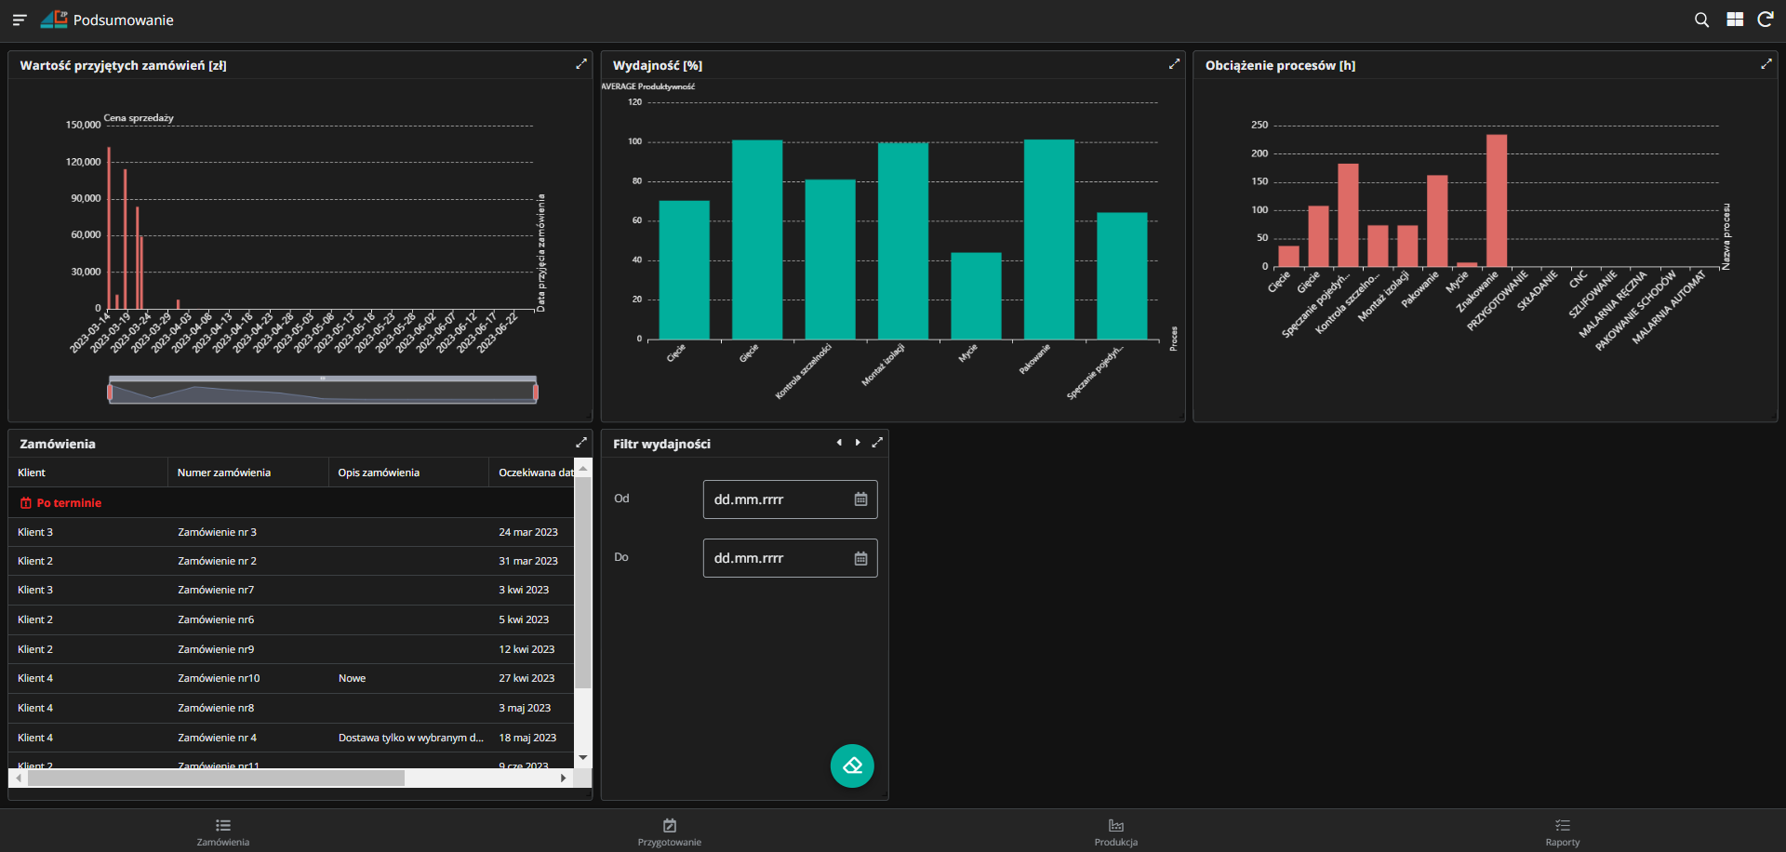Screen dimensions: 1786x852
Task: Open the calendar picker for Od date
Action: (860, 499)
